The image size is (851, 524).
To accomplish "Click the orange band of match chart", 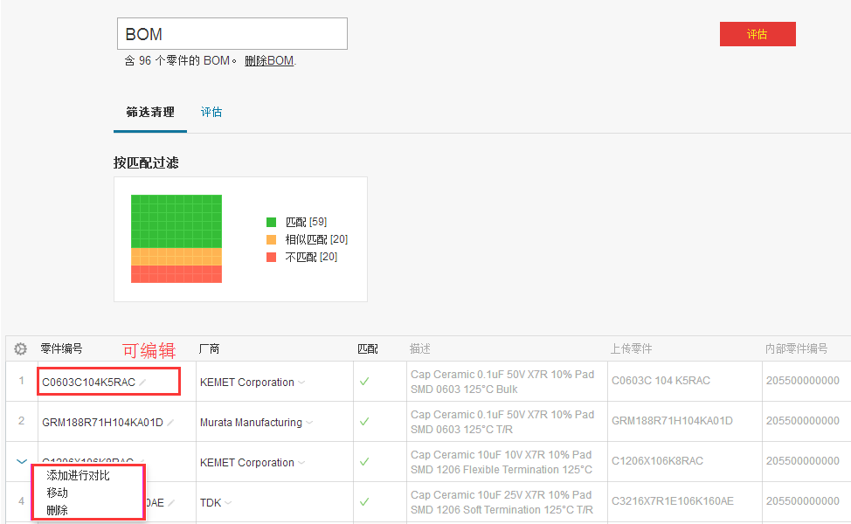I will coord(176,257).
